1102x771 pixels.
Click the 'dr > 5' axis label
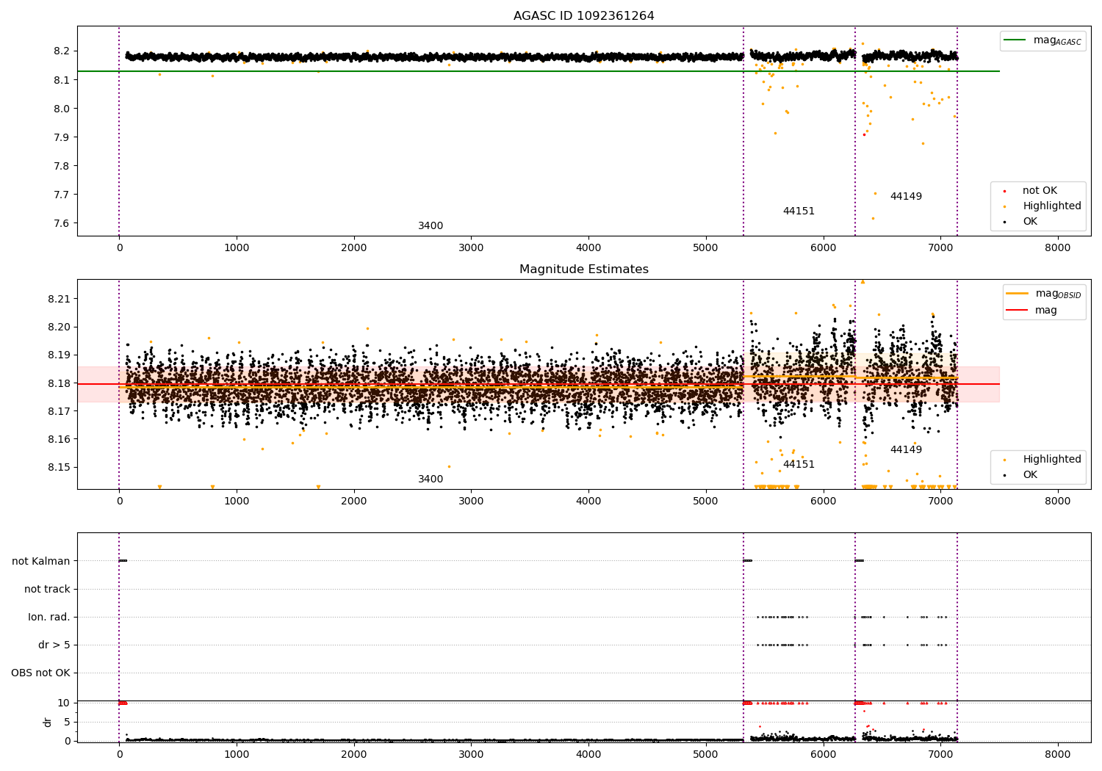tap(54, 645)
